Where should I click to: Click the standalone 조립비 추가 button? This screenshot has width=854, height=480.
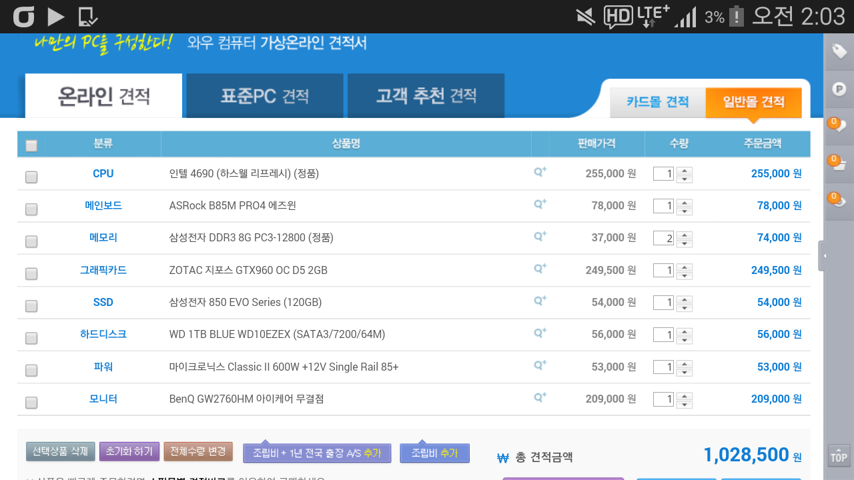435,453
